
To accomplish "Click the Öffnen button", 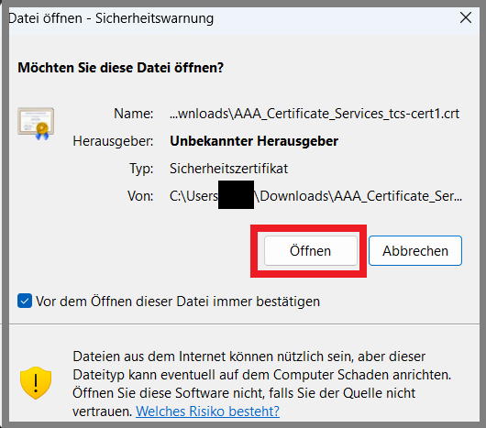I will (311, 250).
